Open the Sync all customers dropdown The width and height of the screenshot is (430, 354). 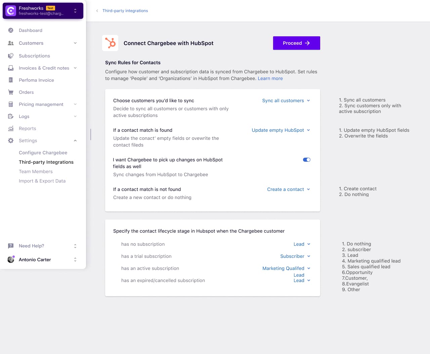(x=286, y=101)
